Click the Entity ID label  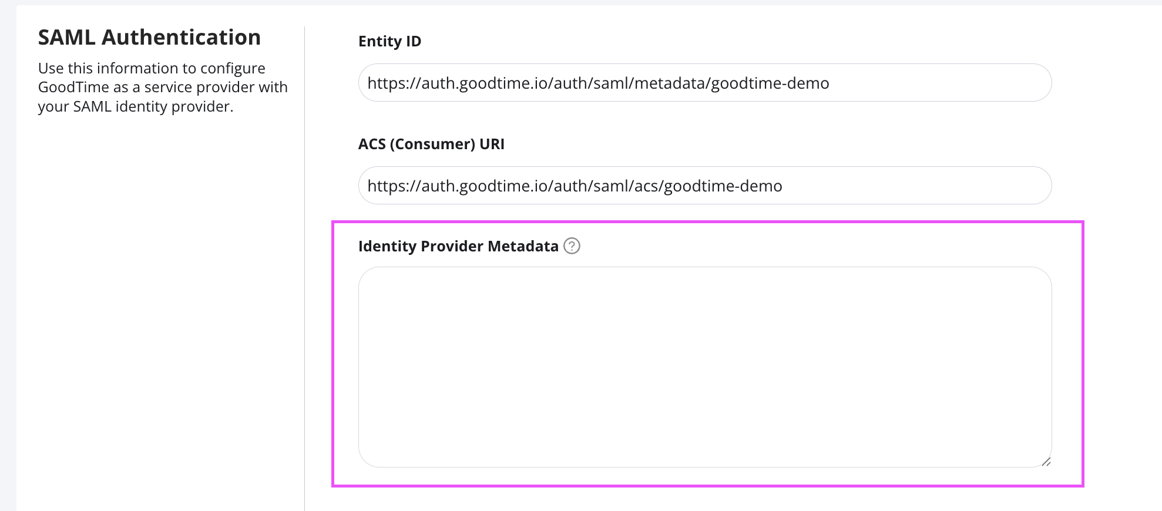[389, 42]
